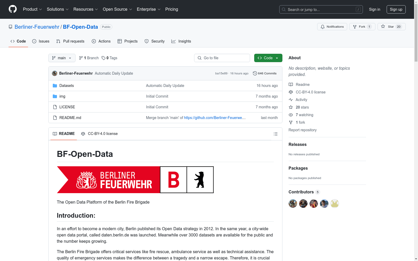Open the GitHub homepage logo
This screenshot has height=261, width=418.
[13, 9]
